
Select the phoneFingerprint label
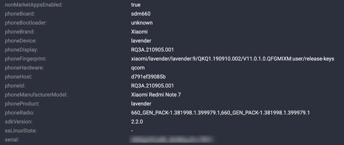click(26, 59)
